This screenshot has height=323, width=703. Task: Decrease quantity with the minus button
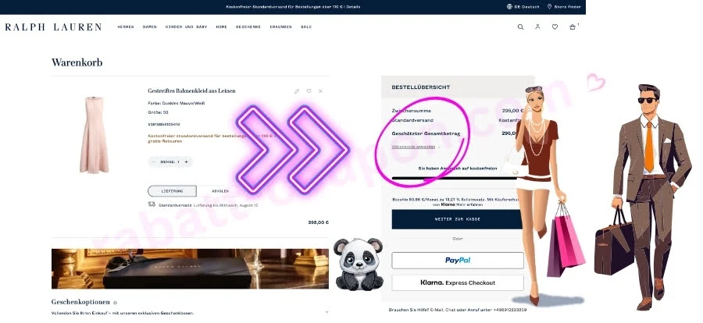[154, 161]
